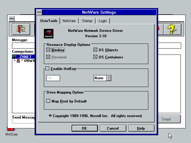Click the NetWare Settings title bar
This screenshot has height=143, width=191.
coord(99,12)
